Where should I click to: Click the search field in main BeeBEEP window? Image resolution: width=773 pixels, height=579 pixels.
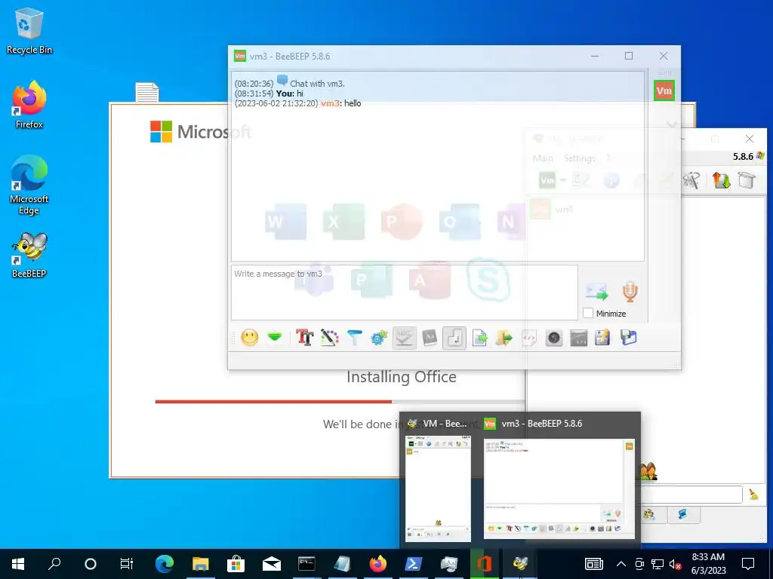[x=691, y=495]
